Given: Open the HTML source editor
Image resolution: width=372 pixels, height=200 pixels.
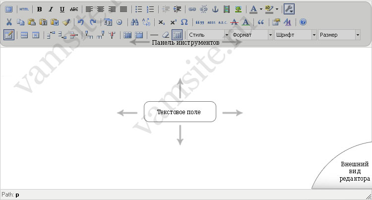Looking at the screenshot, I should click(x=24, y=9).
